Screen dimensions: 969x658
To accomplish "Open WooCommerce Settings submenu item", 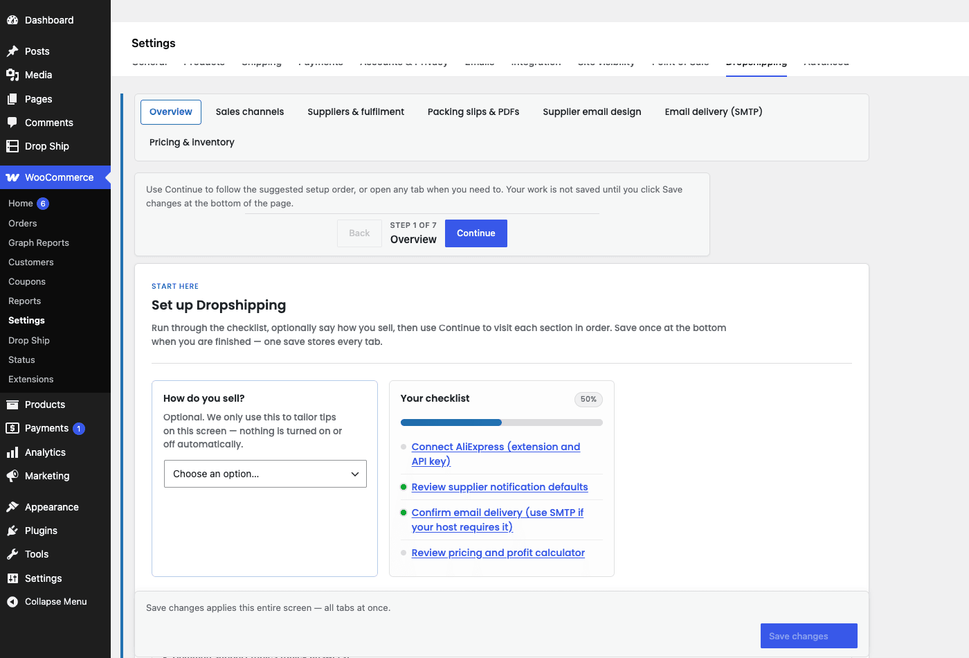I will (26, 321).
